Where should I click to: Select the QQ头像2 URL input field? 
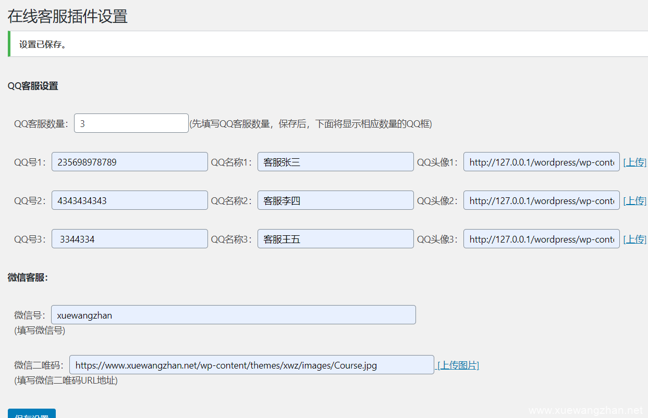click(x=541, y=200)
